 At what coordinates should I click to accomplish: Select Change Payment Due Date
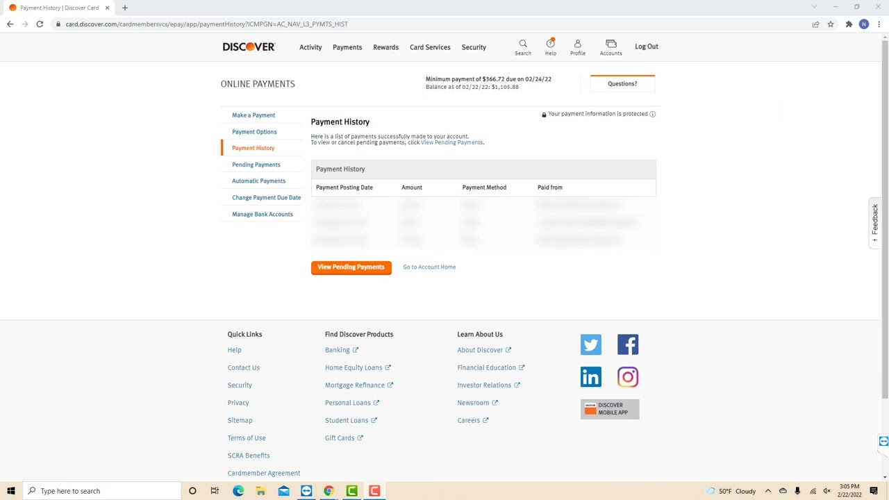[266, 198]
